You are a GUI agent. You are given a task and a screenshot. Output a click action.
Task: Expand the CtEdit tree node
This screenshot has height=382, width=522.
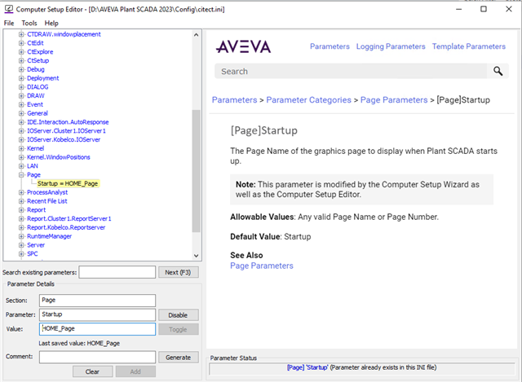(x=21, y=43)
